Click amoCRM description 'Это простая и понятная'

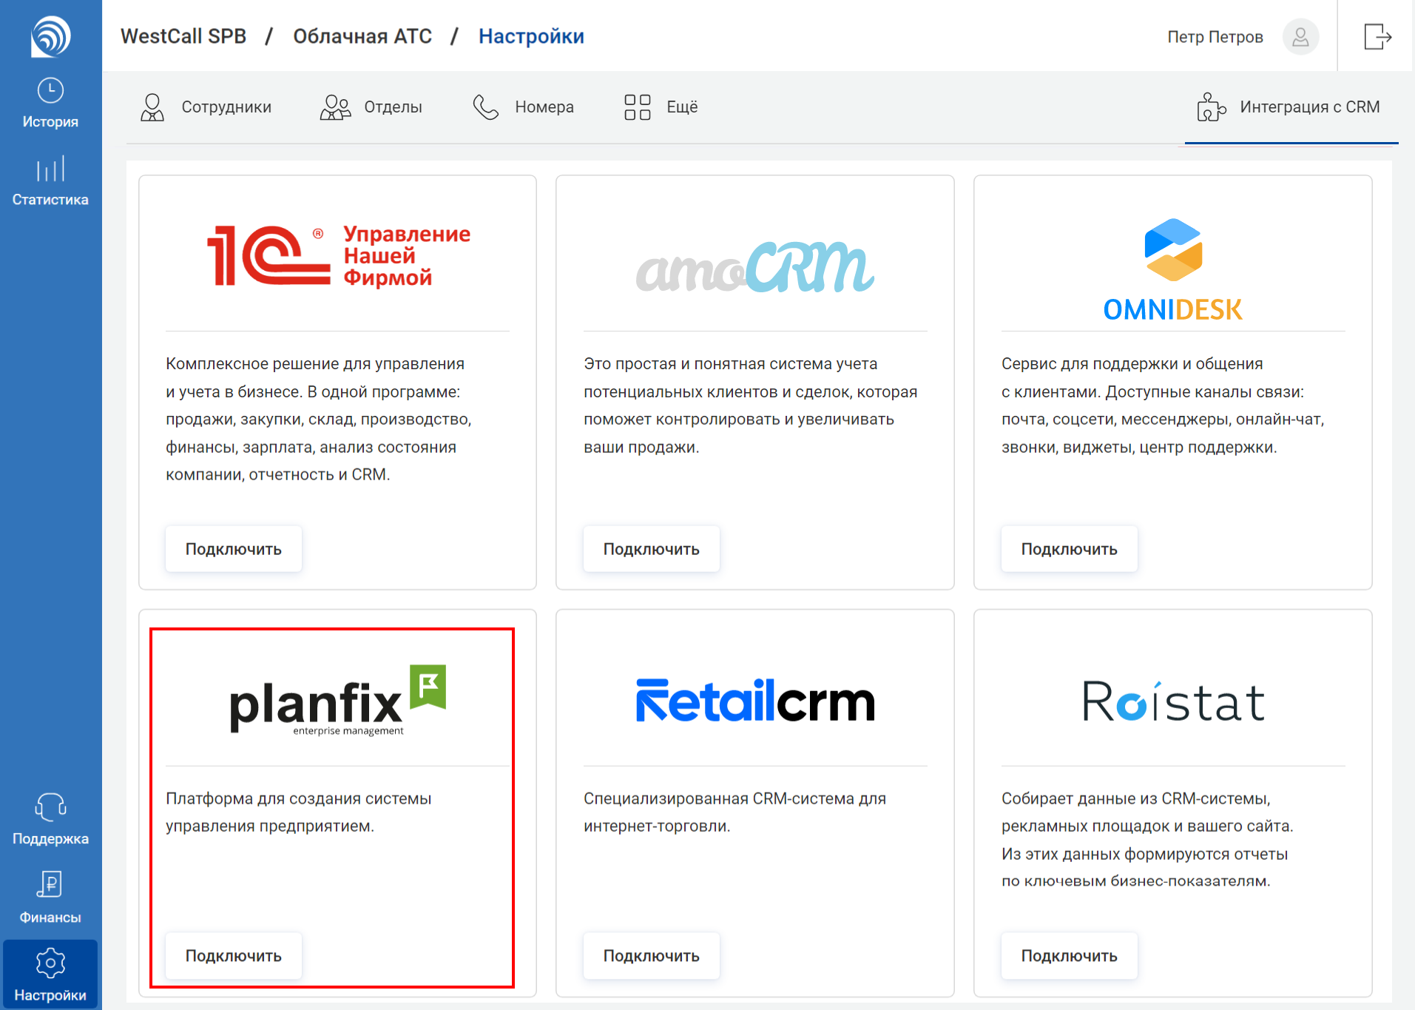751,405
